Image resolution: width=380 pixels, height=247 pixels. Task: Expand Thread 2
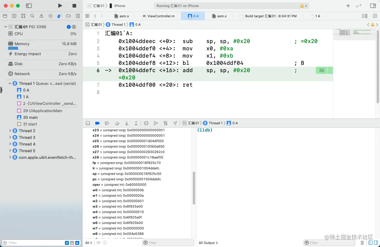point(10,131)
